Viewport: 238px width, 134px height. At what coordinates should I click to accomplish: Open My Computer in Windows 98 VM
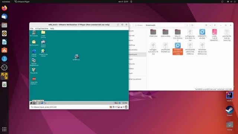pyautogui.click(x=34, y=33)
